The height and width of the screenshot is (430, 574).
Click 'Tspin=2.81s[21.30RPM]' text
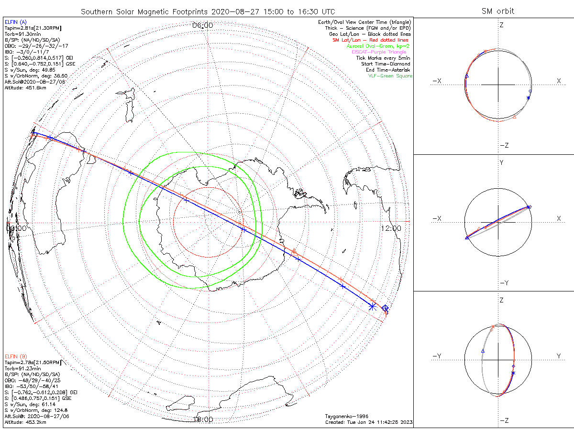(x=33, y=28)
